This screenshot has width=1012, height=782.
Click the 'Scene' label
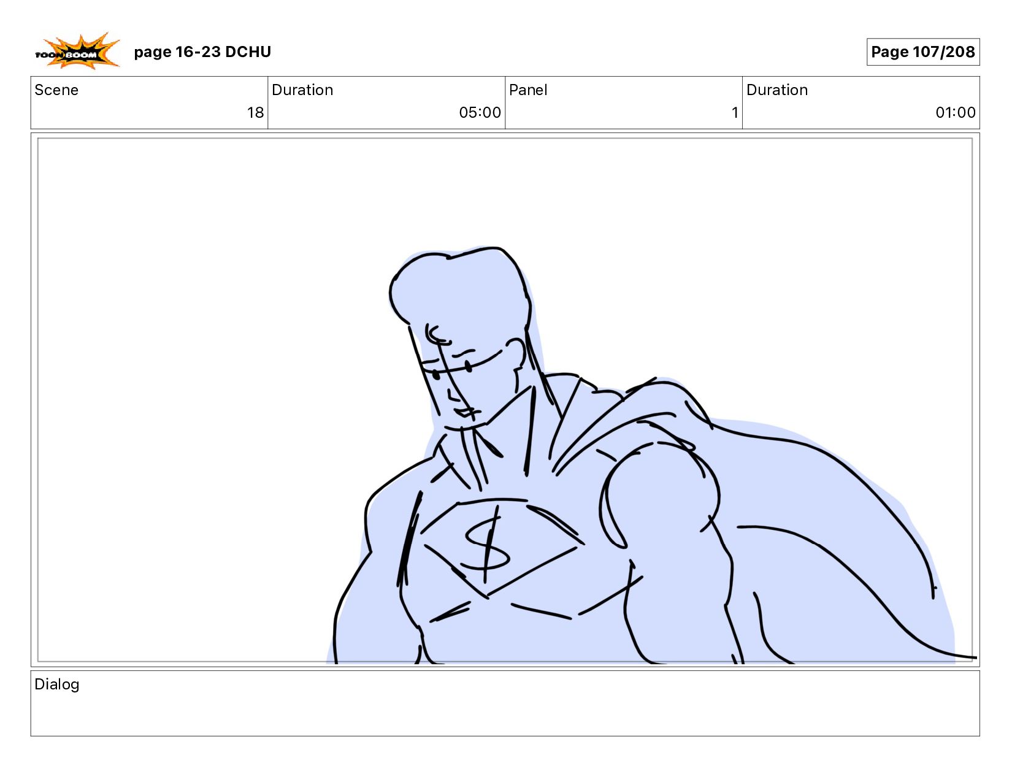[56, 90]
